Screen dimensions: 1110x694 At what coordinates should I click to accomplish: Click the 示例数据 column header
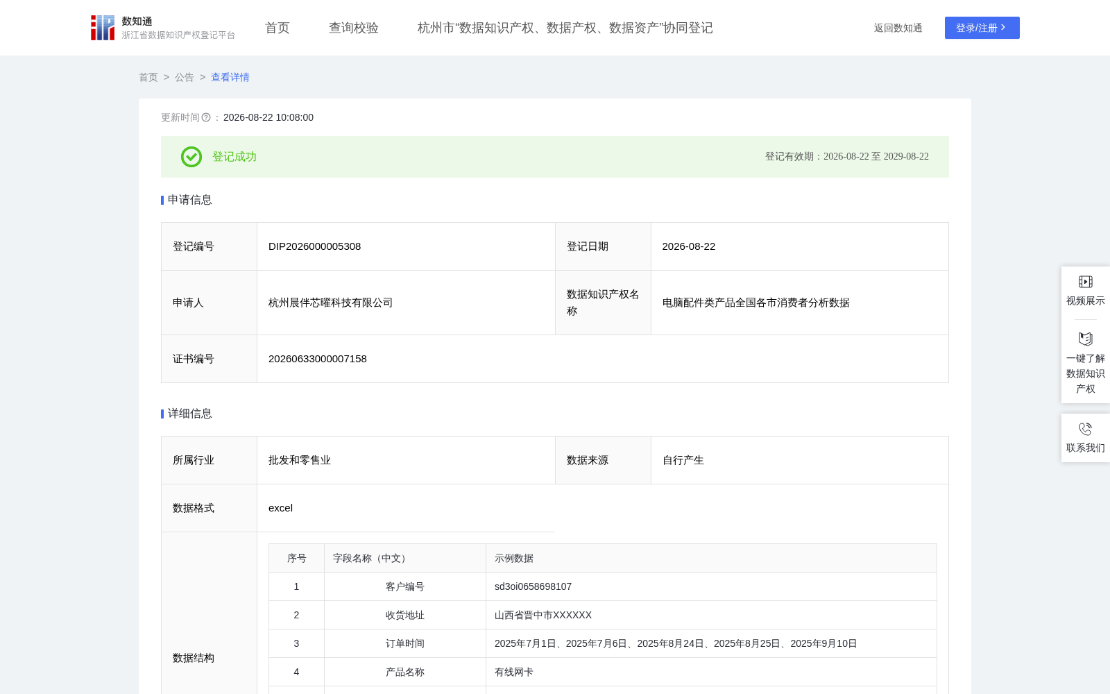point(514,558)
